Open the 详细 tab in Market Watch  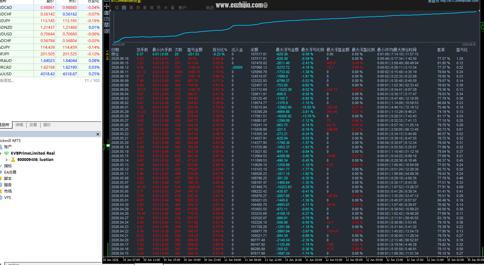click(19, 125)
